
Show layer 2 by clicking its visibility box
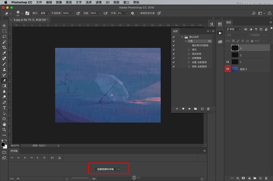pos(228,55)
